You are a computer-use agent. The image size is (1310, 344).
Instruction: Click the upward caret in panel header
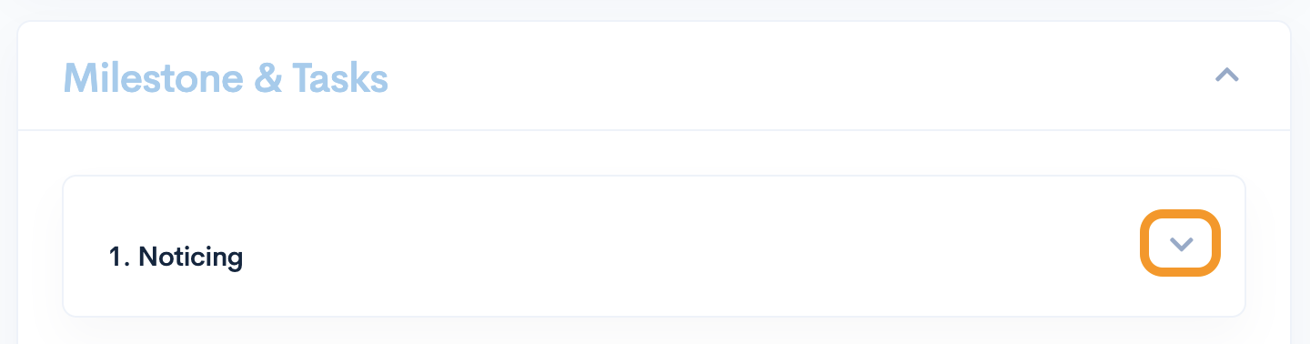click(1227, 76)
